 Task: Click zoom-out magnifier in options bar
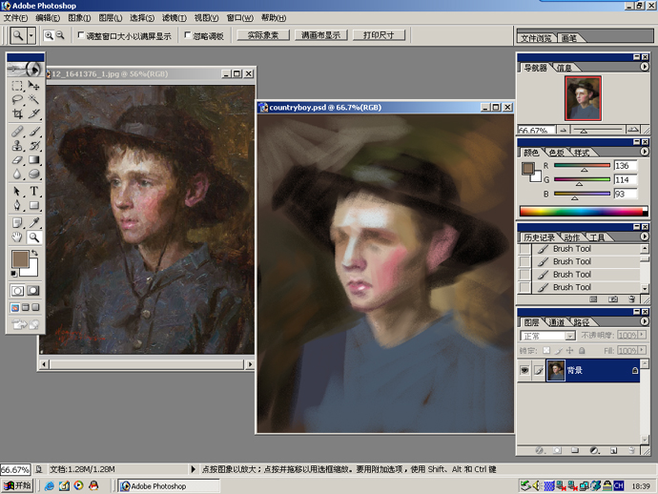click(x=60, y=35)
